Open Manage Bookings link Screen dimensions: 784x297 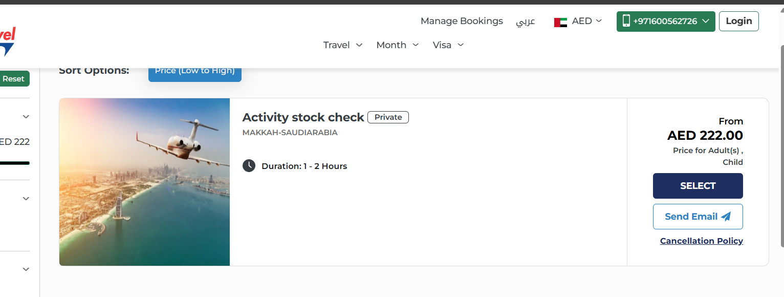(x=462, y=21)
